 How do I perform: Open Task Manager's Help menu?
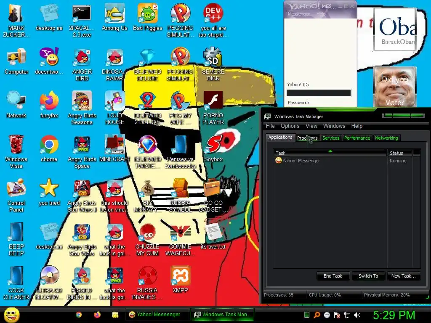point(357,126)
